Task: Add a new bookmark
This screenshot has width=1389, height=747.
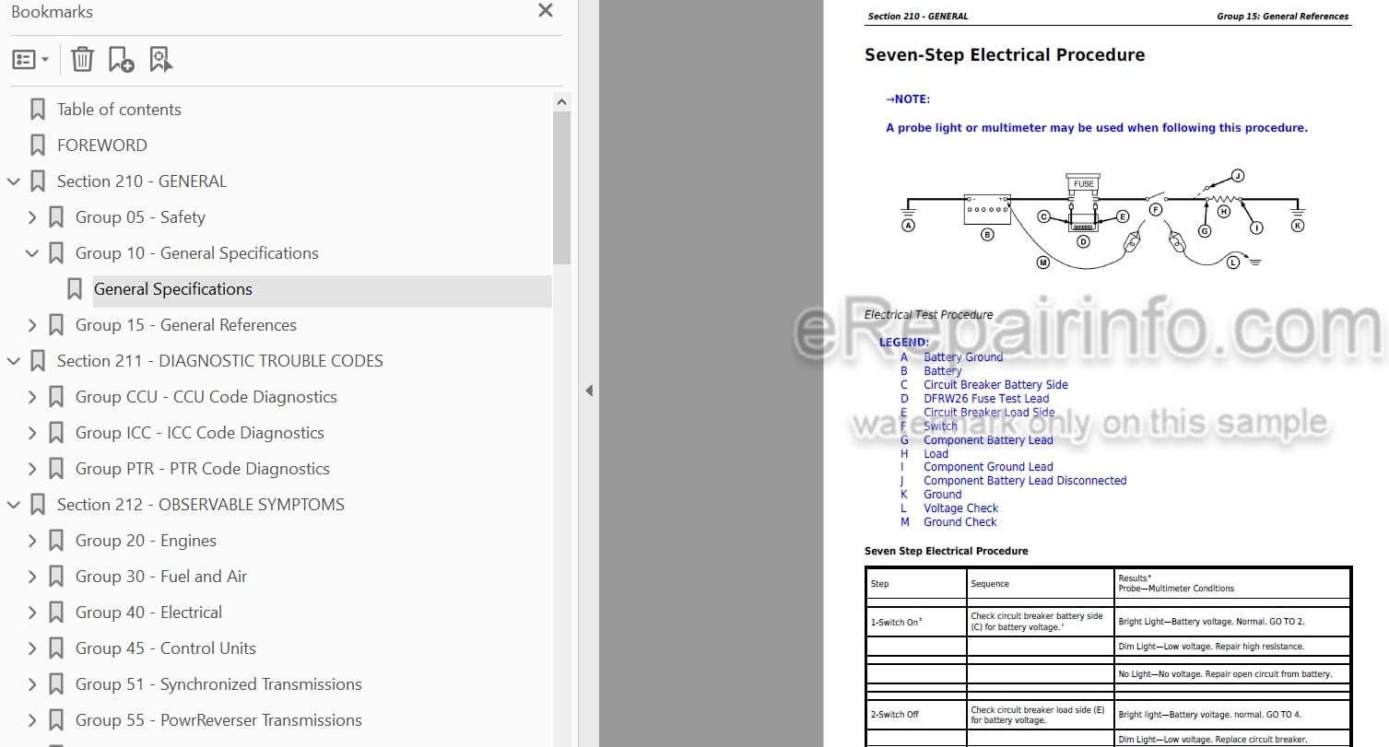Action: 121,60
